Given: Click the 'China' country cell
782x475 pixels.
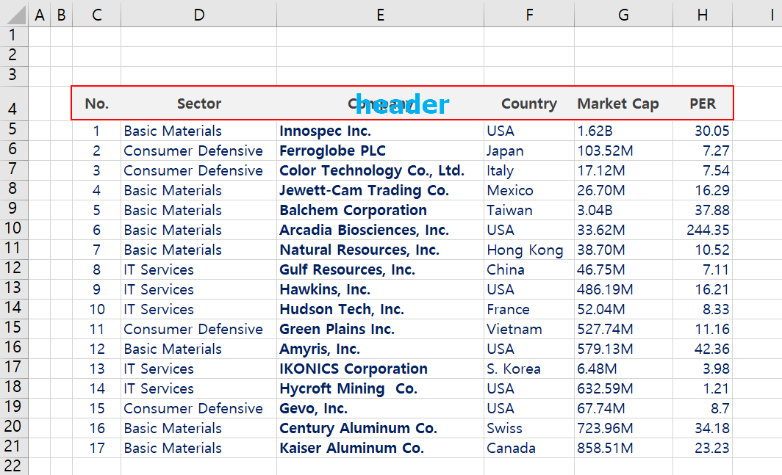Looking at the screenshot, I should point(528,269).
